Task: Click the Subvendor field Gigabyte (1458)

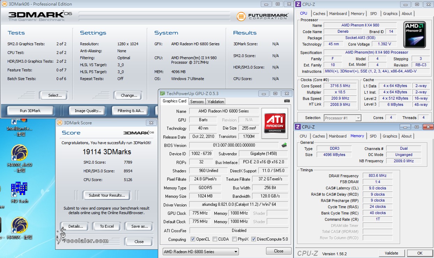Action: pos(264,154)
